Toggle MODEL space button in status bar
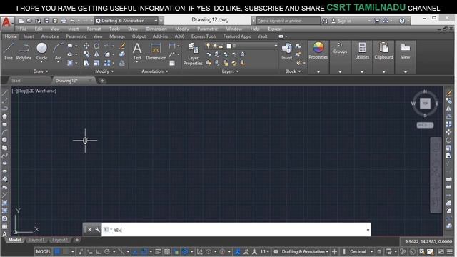The width and height of the screenshot is (457, 257). 43,251
